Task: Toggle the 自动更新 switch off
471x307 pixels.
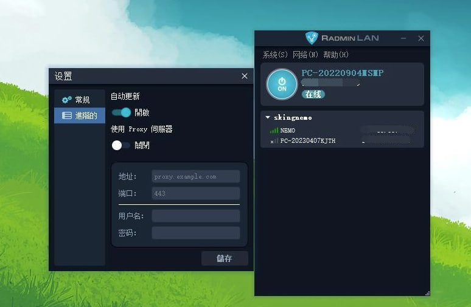Action: 121,112
